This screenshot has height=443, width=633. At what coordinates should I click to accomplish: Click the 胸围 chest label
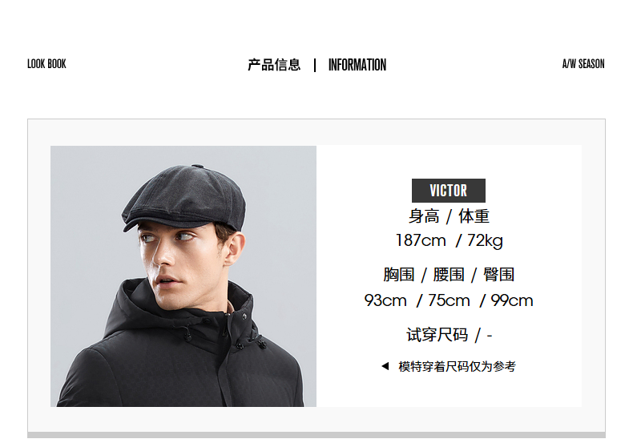pos(399,274)
